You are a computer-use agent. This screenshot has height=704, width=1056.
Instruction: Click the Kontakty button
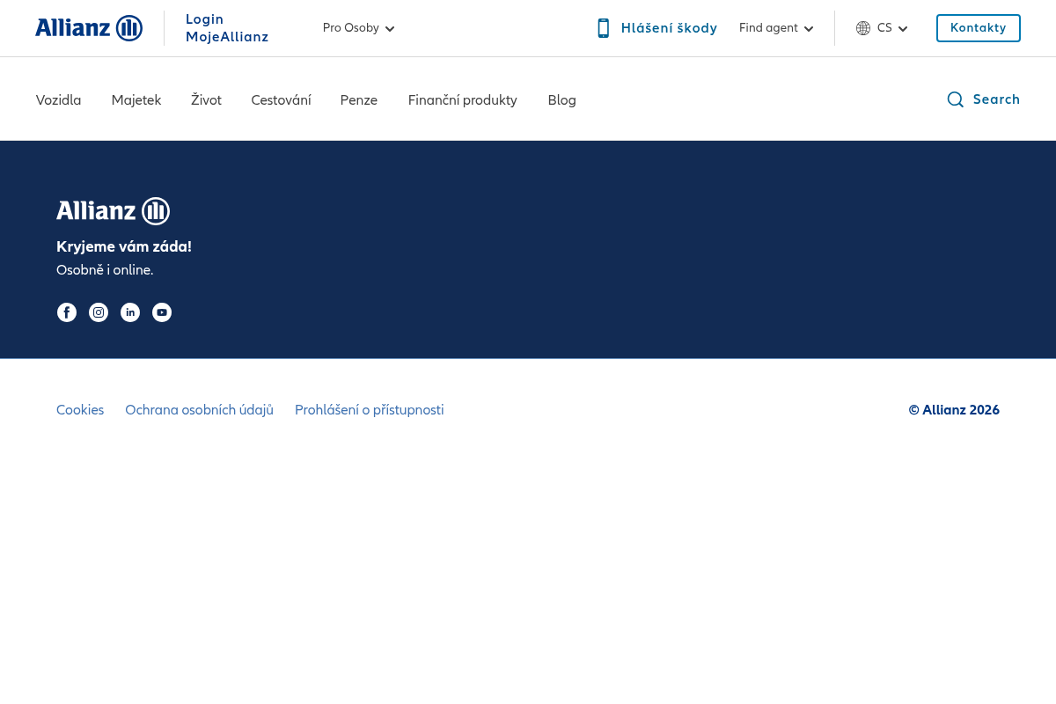[979, 28]
